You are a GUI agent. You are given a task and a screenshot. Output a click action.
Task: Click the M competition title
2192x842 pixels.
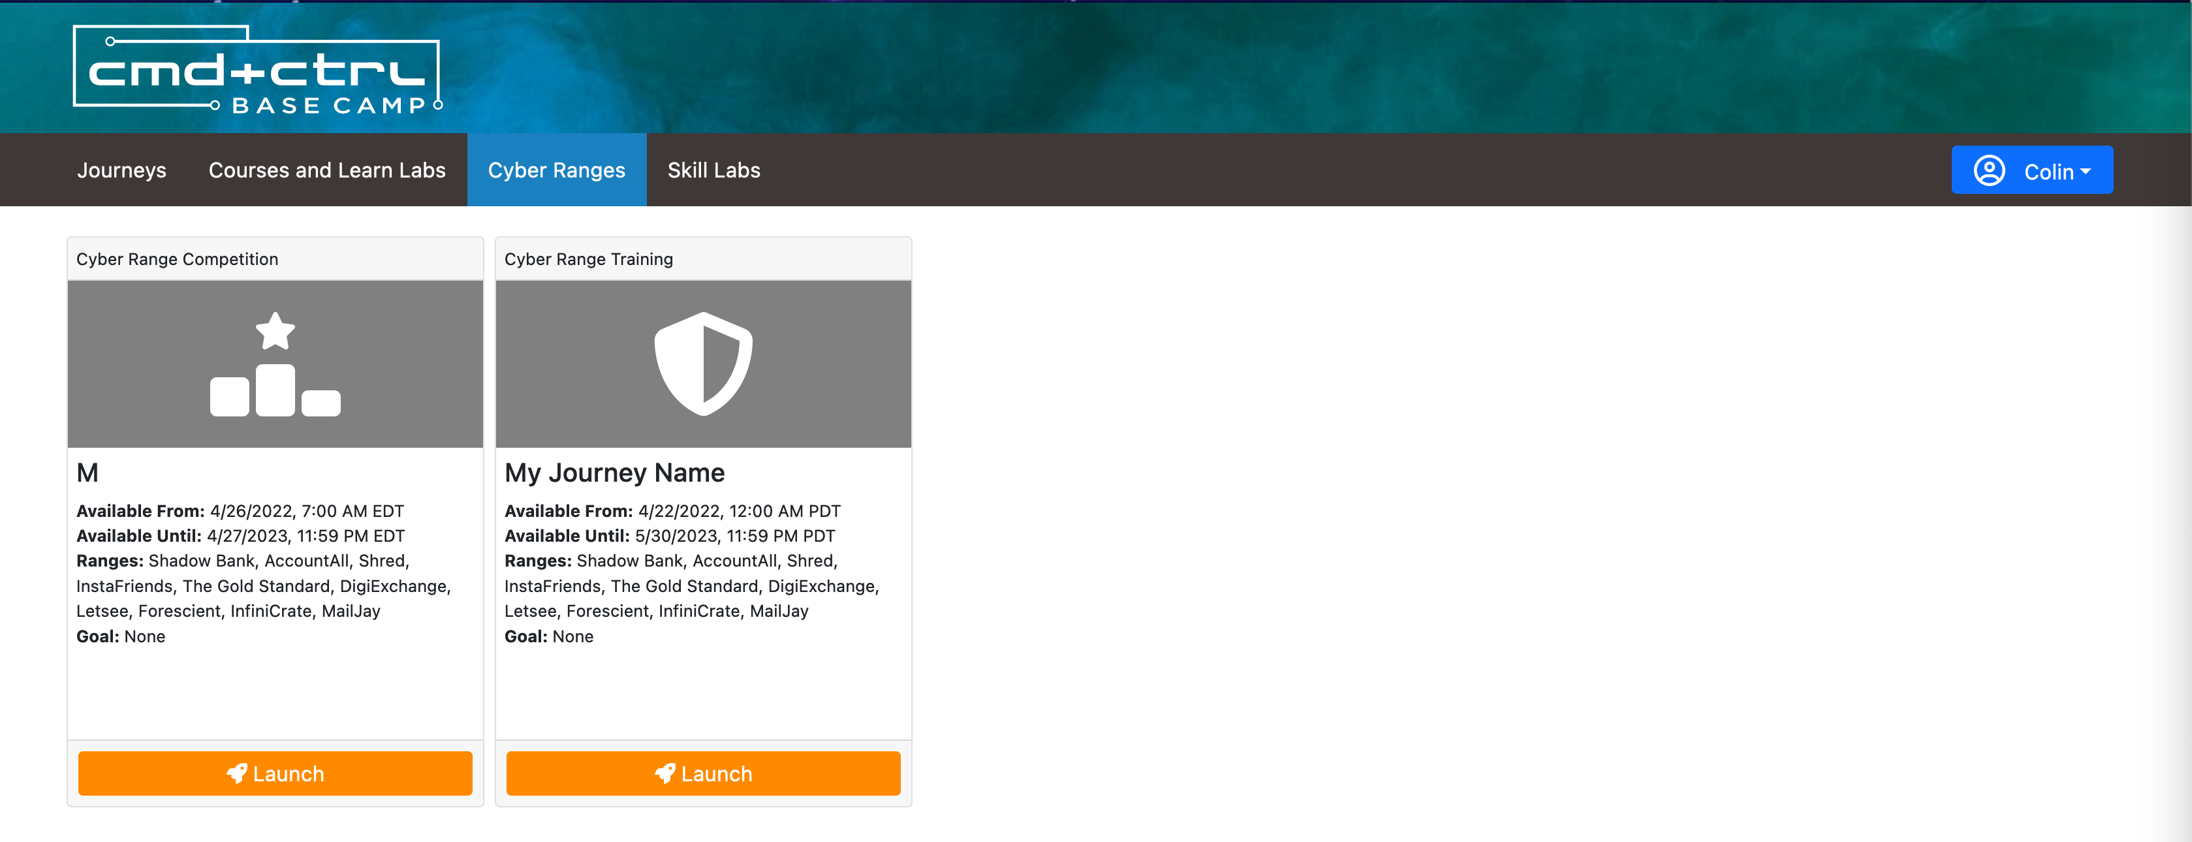(x=87, y=473)
